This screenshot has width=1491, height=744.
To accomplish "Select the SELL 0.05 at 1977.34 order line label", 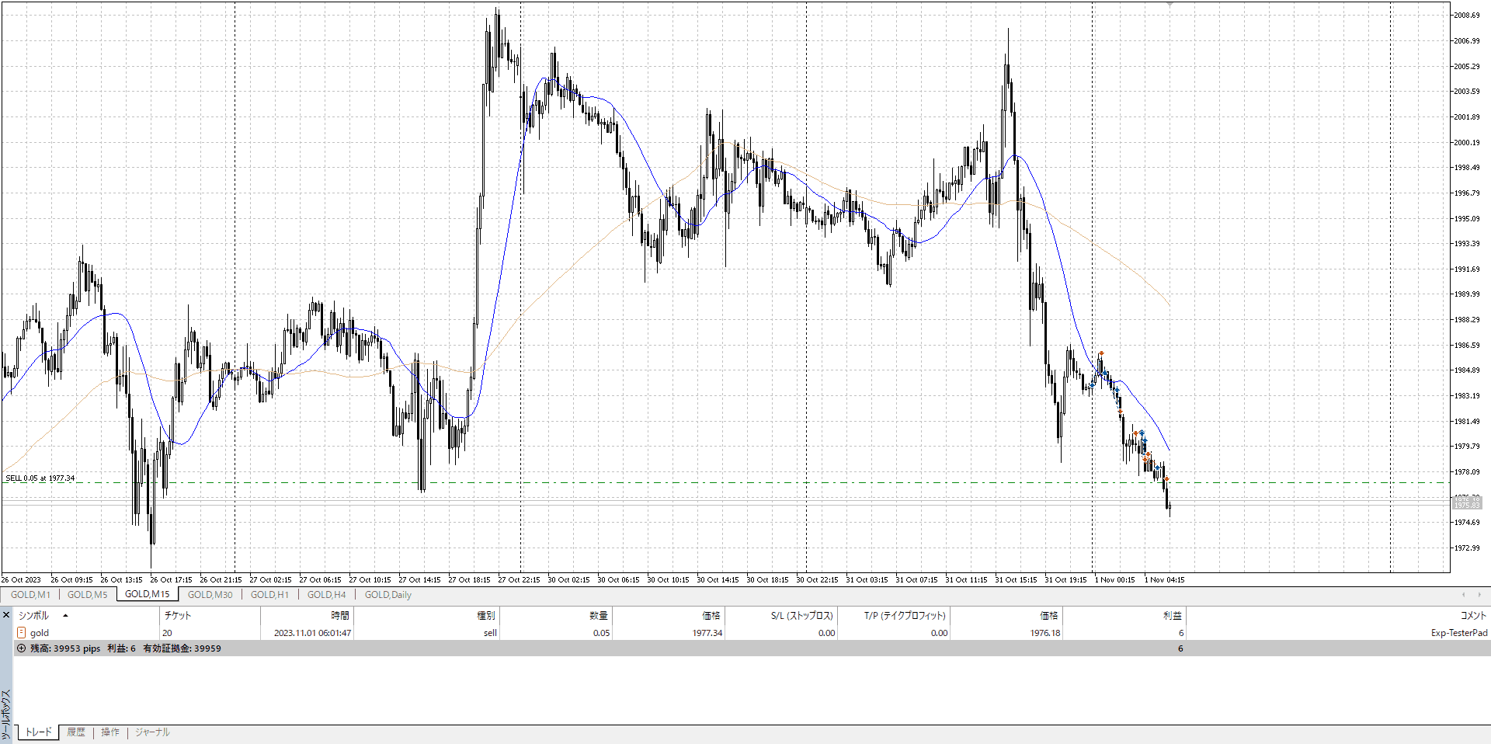I will (x=40, y=478).
